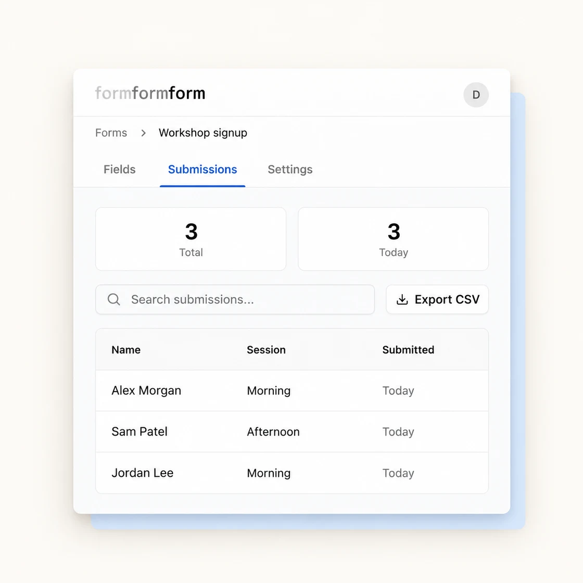This screenshot has height=583, width=583.
Task: Open the Alex Morgan submission
Action: pos(292,390)
